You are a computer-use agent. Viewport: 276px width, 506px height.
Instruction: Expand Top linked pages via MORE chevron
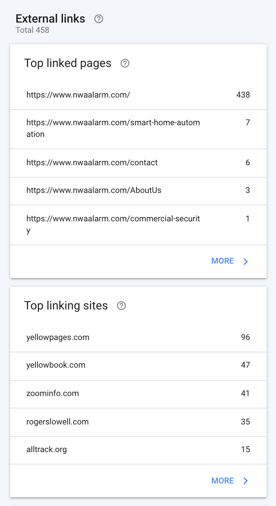246,261
